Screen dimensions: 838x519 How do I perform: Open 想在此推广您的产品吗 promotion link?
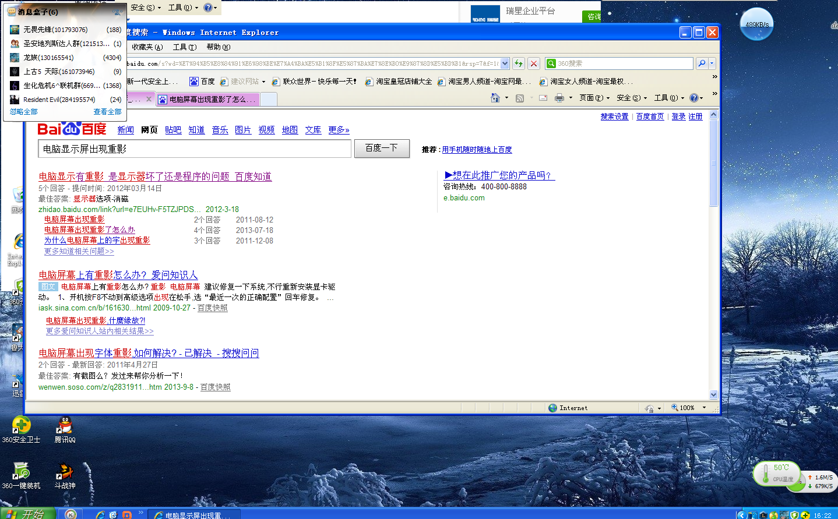click(499, 175)
